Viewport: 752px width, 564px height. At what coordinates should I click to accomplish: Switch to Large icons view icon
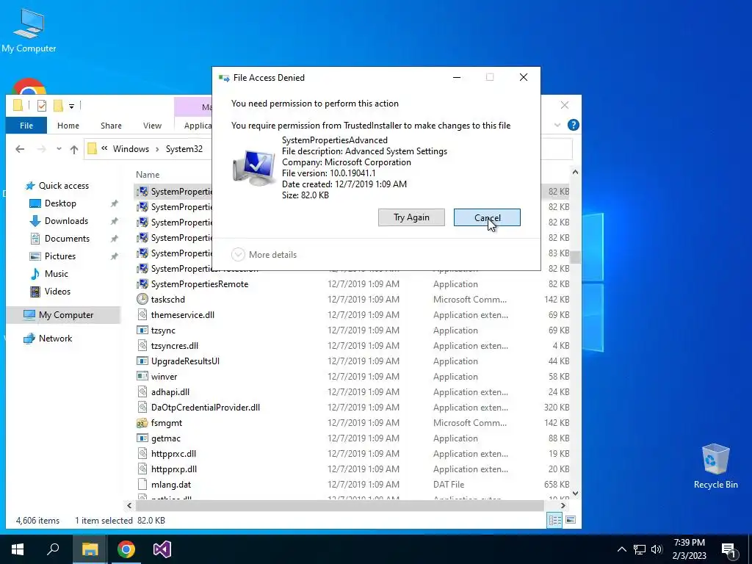571,520
